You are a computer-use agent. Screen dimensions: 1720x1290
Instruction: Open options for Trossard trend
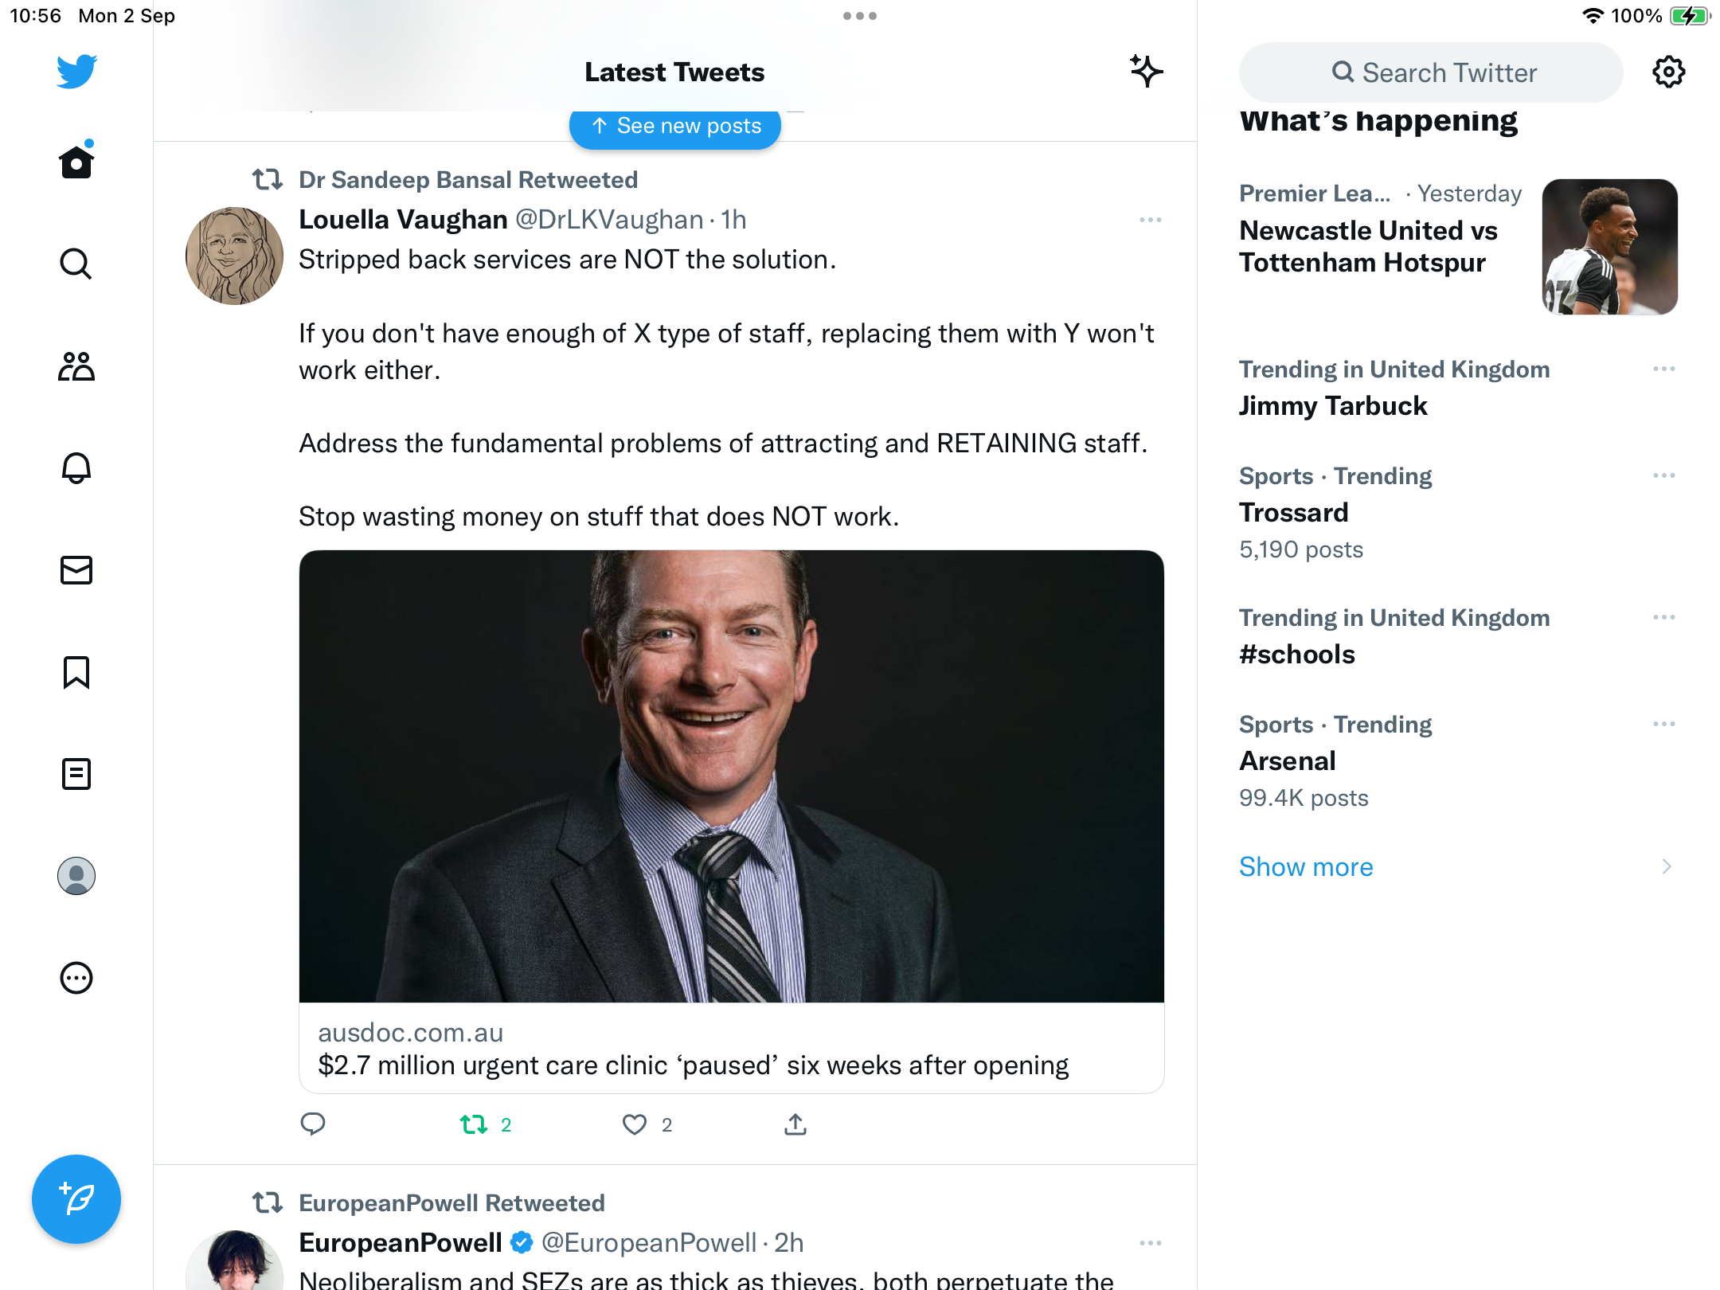click(1663, 475)
